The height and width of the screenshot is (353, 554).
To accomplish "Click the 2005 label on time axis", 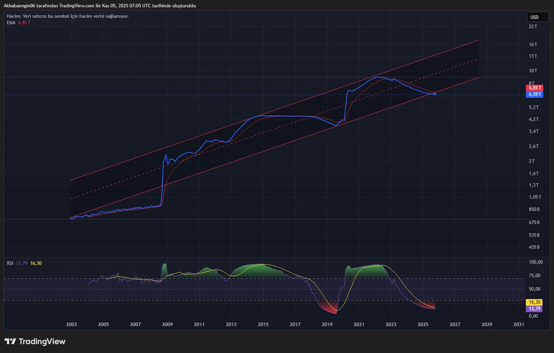I will [x=103, y=325].
